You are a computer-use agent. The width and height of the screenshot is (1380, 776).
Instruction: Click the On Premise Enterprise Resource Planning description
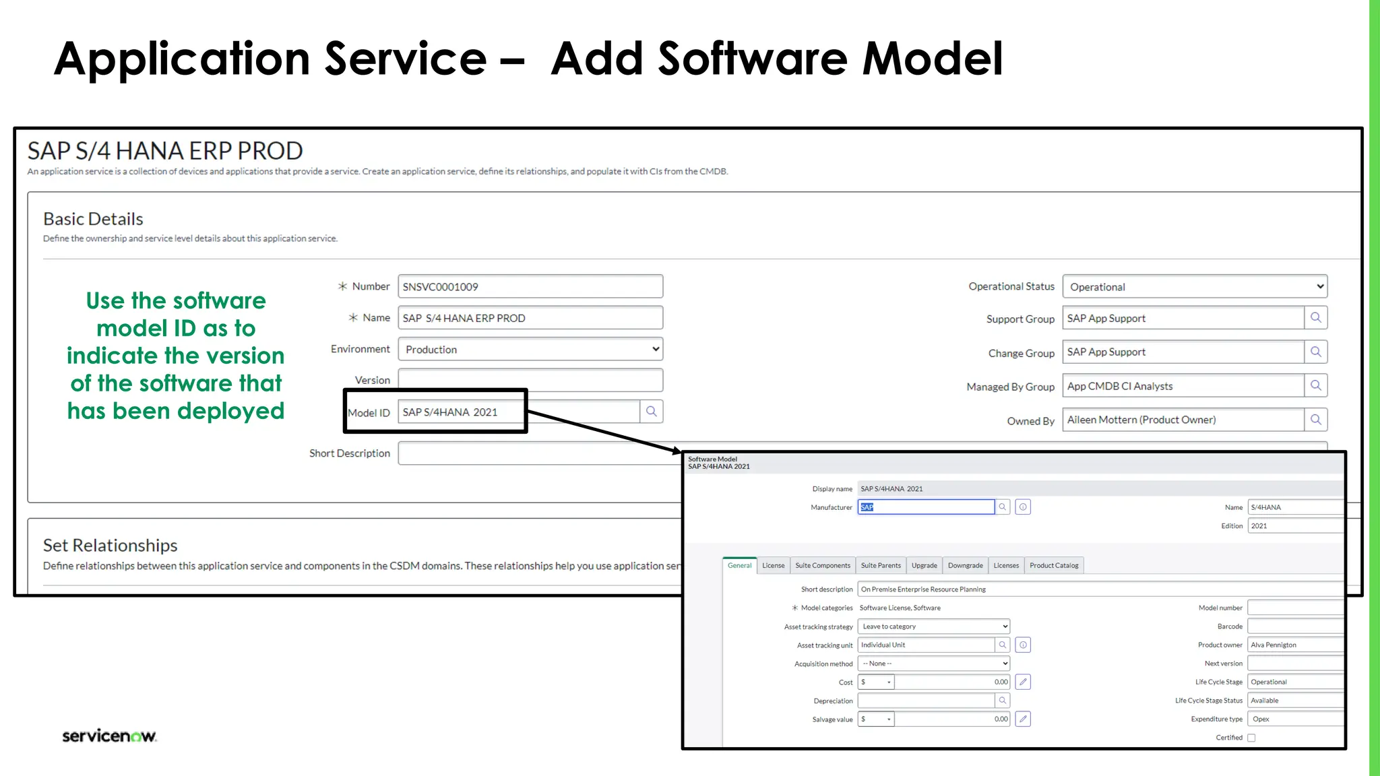pos(1100,589)
